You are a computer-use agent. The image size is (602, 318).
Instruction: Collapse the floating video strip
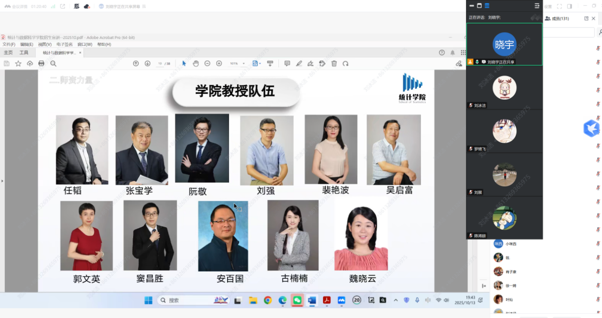pyautogui.click(x=472, y=6)
